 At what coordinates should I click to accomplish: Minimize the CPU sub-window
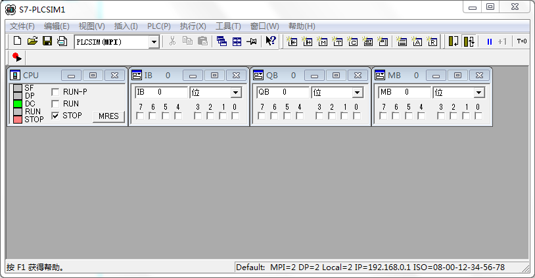click(x=71, y=76)
